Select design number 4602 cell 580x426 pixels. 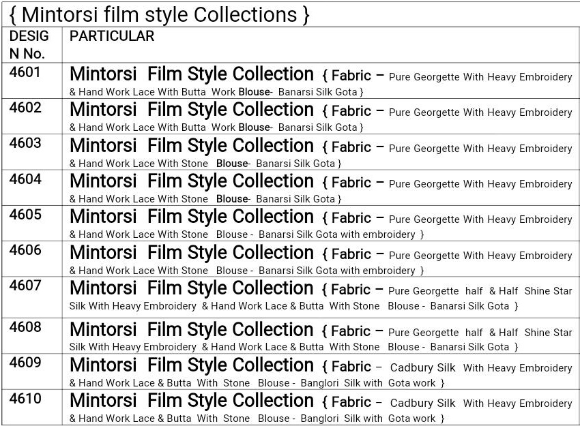25,108
